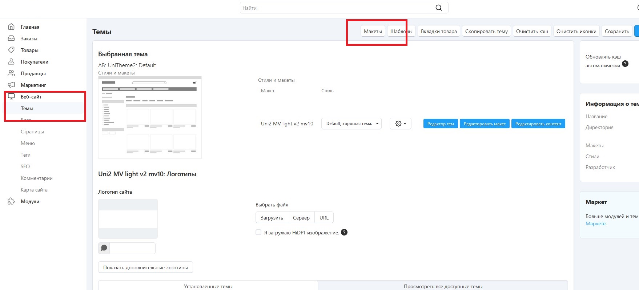Viewport: 639px width, 290px height.
Task: Open Продавцы label in sidebar
Action: coord(33,73)
